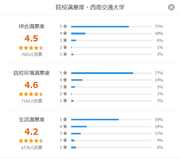180x159 pixels.
Task: Click the 12% bar in 生活满意度
Action: click(111, 134)
